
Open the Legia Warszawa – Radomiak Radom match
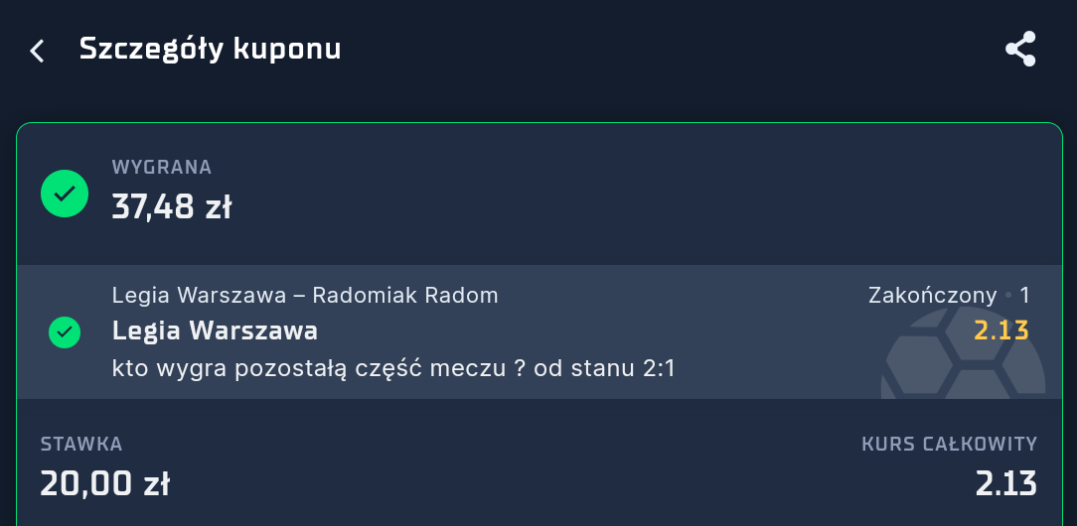pyautogui.click(x=305, y=295)
